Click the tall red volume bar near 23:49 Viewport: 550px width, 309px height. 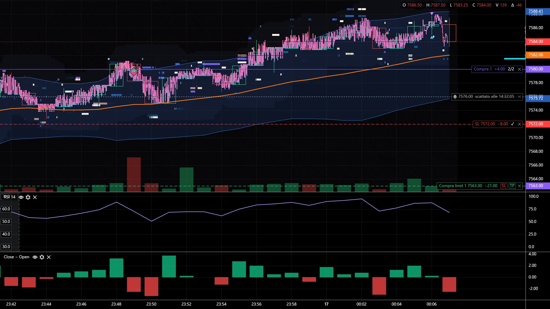pos(134,175)
